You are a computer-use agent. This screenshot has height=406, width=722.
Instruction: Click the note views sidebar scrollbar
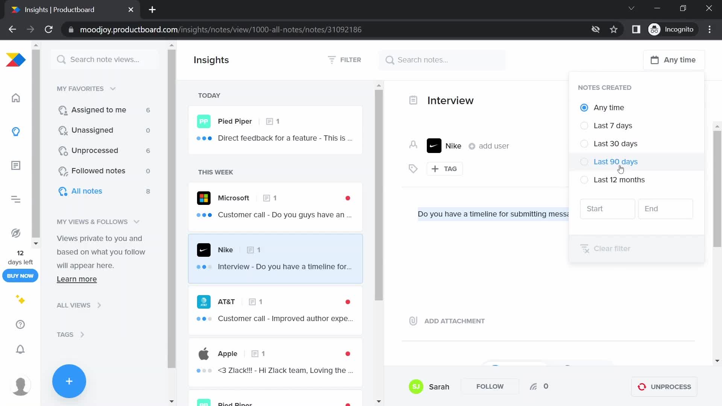(171, 209)
